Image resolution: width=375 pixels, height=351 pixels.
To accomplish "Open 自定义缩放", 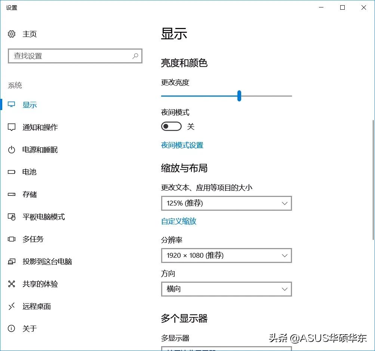I will tap(178, 221).
